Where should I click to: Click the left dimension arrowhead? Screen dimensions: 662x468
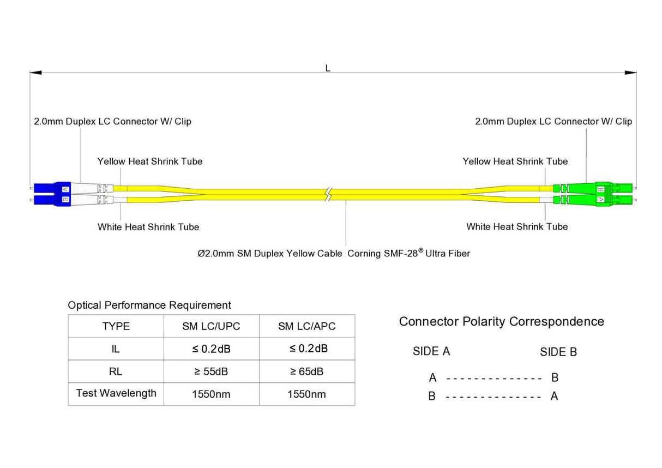point(35,72)
